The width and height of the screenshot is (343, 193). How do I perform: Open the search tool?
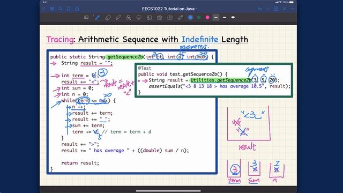60,9
